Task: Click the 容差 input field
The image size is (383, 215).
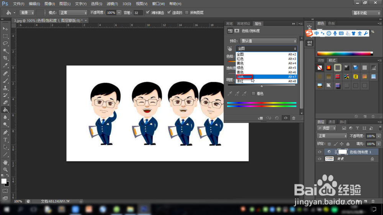Action: click(x=138, y=13)
